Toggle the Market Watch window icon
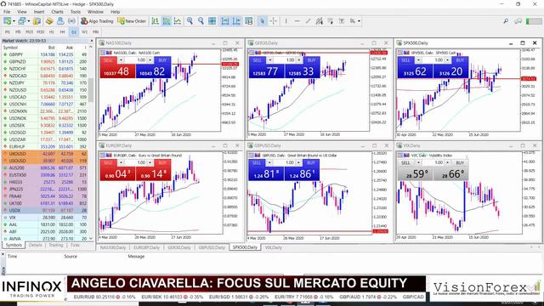Viewport: 544px width, 306px height. (x=37, y=21)
